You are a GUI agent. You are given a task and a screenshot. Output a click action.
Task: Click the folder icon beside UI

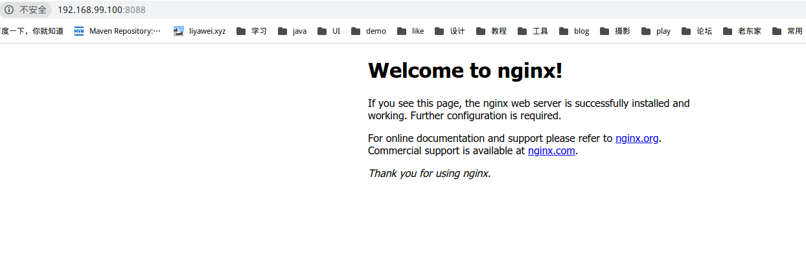[322, 30]
